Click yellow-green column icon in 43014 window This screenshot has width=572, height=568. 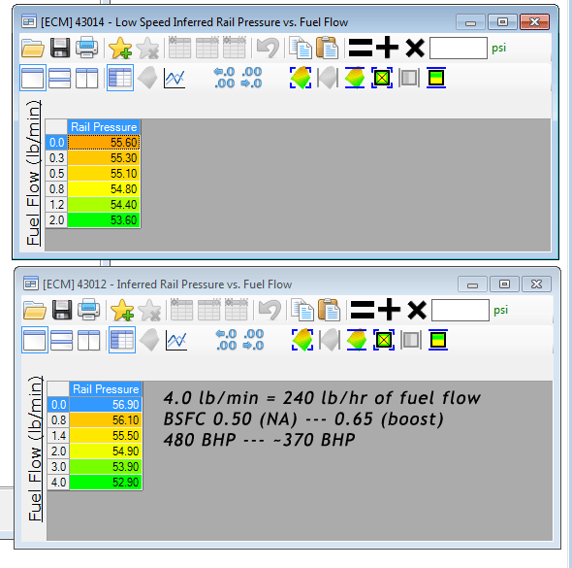(x=436, y=78)
